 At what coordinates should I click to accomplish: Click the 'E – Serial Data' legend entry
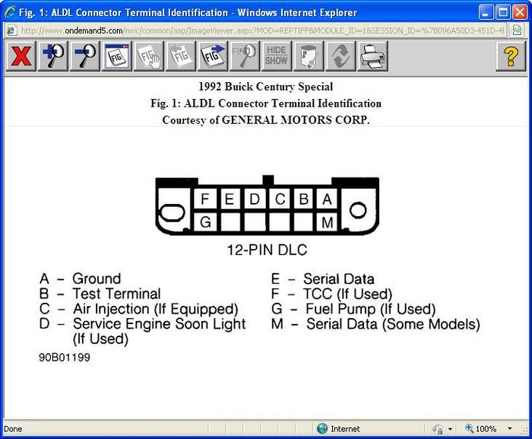pyautogui.click(x=323, y=279)
